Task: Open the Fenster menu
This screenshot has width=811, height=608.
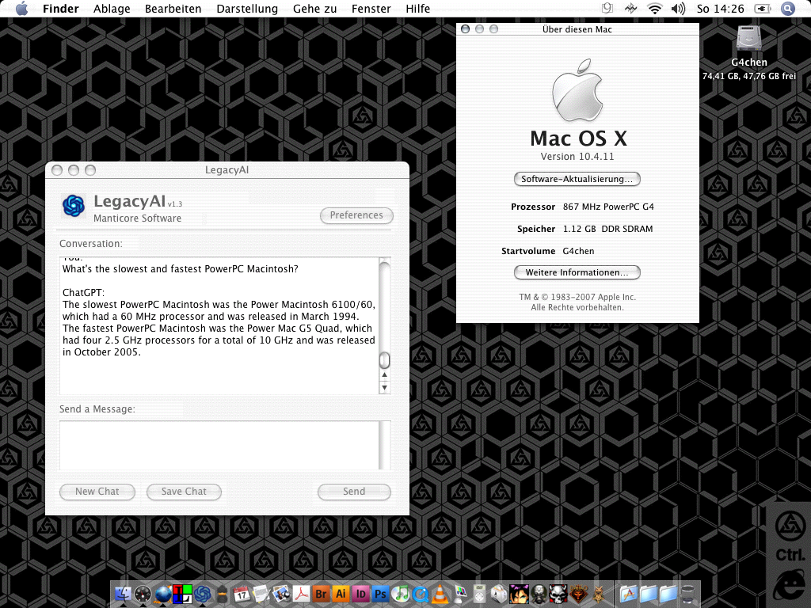Action: point(371,9)
